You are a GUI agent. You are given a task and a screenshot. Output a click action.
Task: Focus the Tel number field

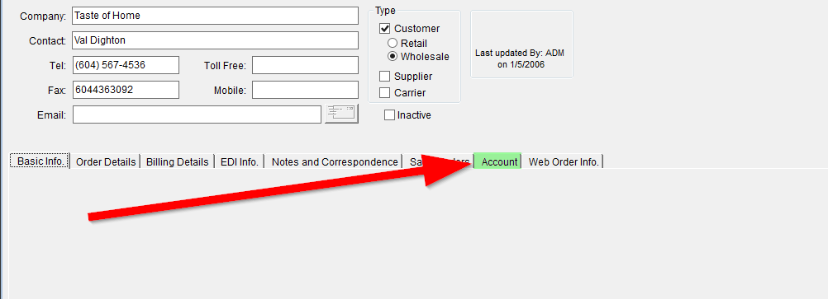click(126, 65)
